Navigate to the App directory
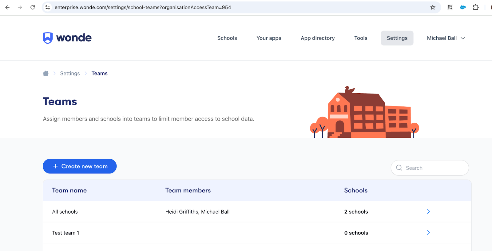 coord(318,38)
